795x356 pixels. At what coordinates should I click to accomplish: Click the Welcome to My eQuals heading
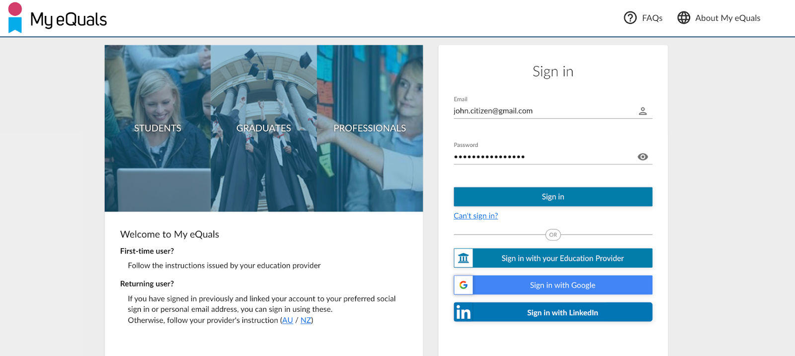169,234
